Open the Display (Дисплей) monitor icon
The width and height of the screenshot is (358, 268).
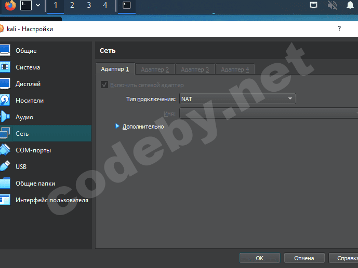coord(5,83)
